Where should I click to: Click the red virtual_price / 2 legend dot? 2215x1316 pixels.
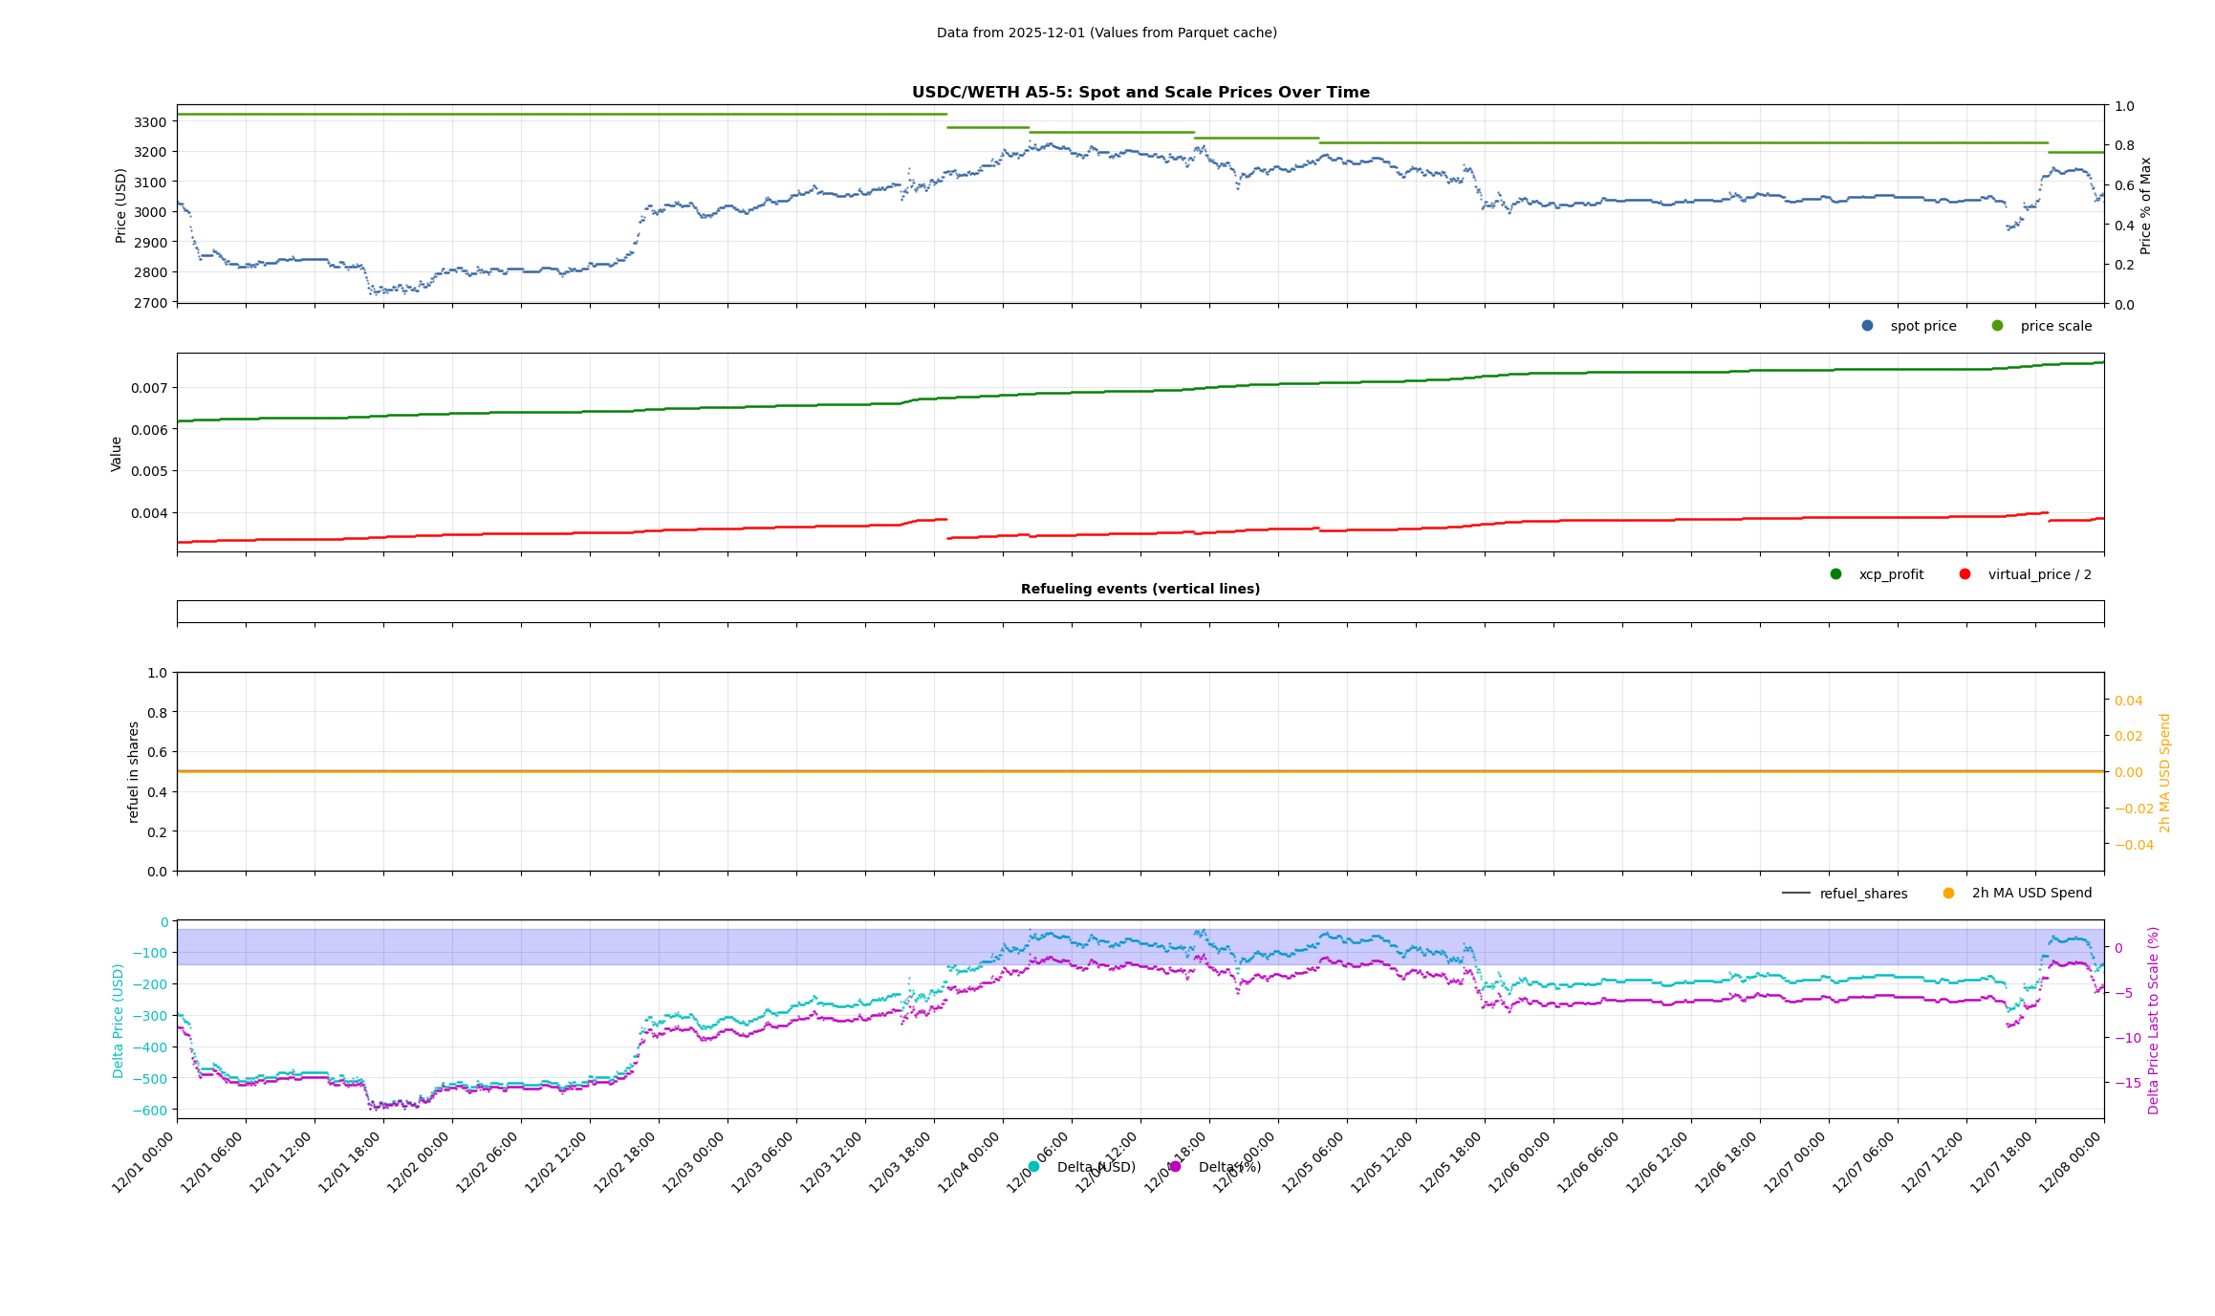(x=1965, y=574)
